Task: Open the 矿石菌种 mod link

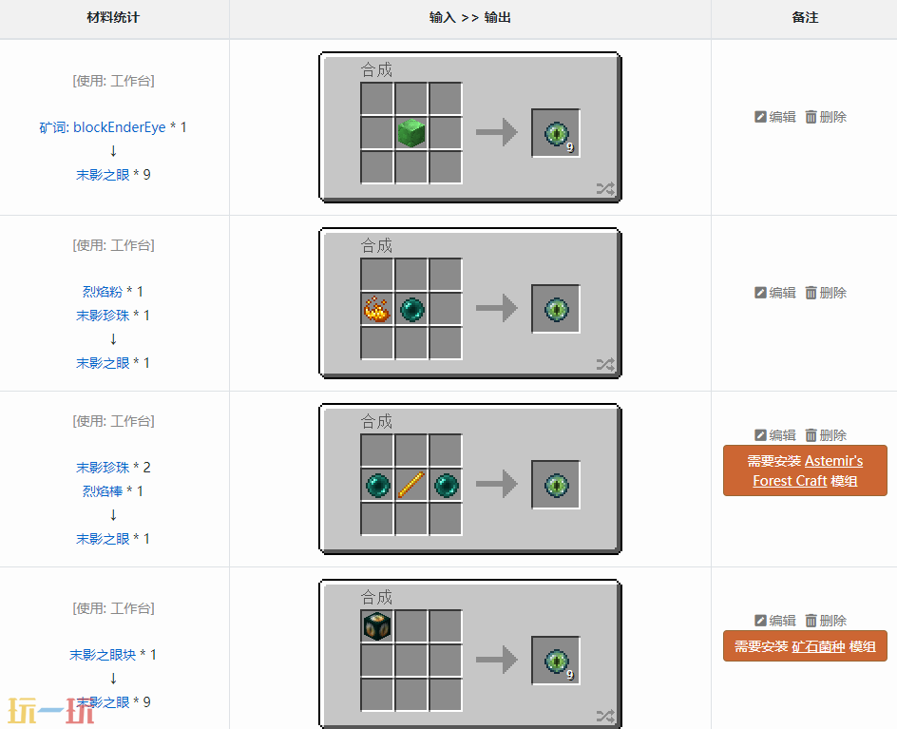Action: tap(819, 646)
